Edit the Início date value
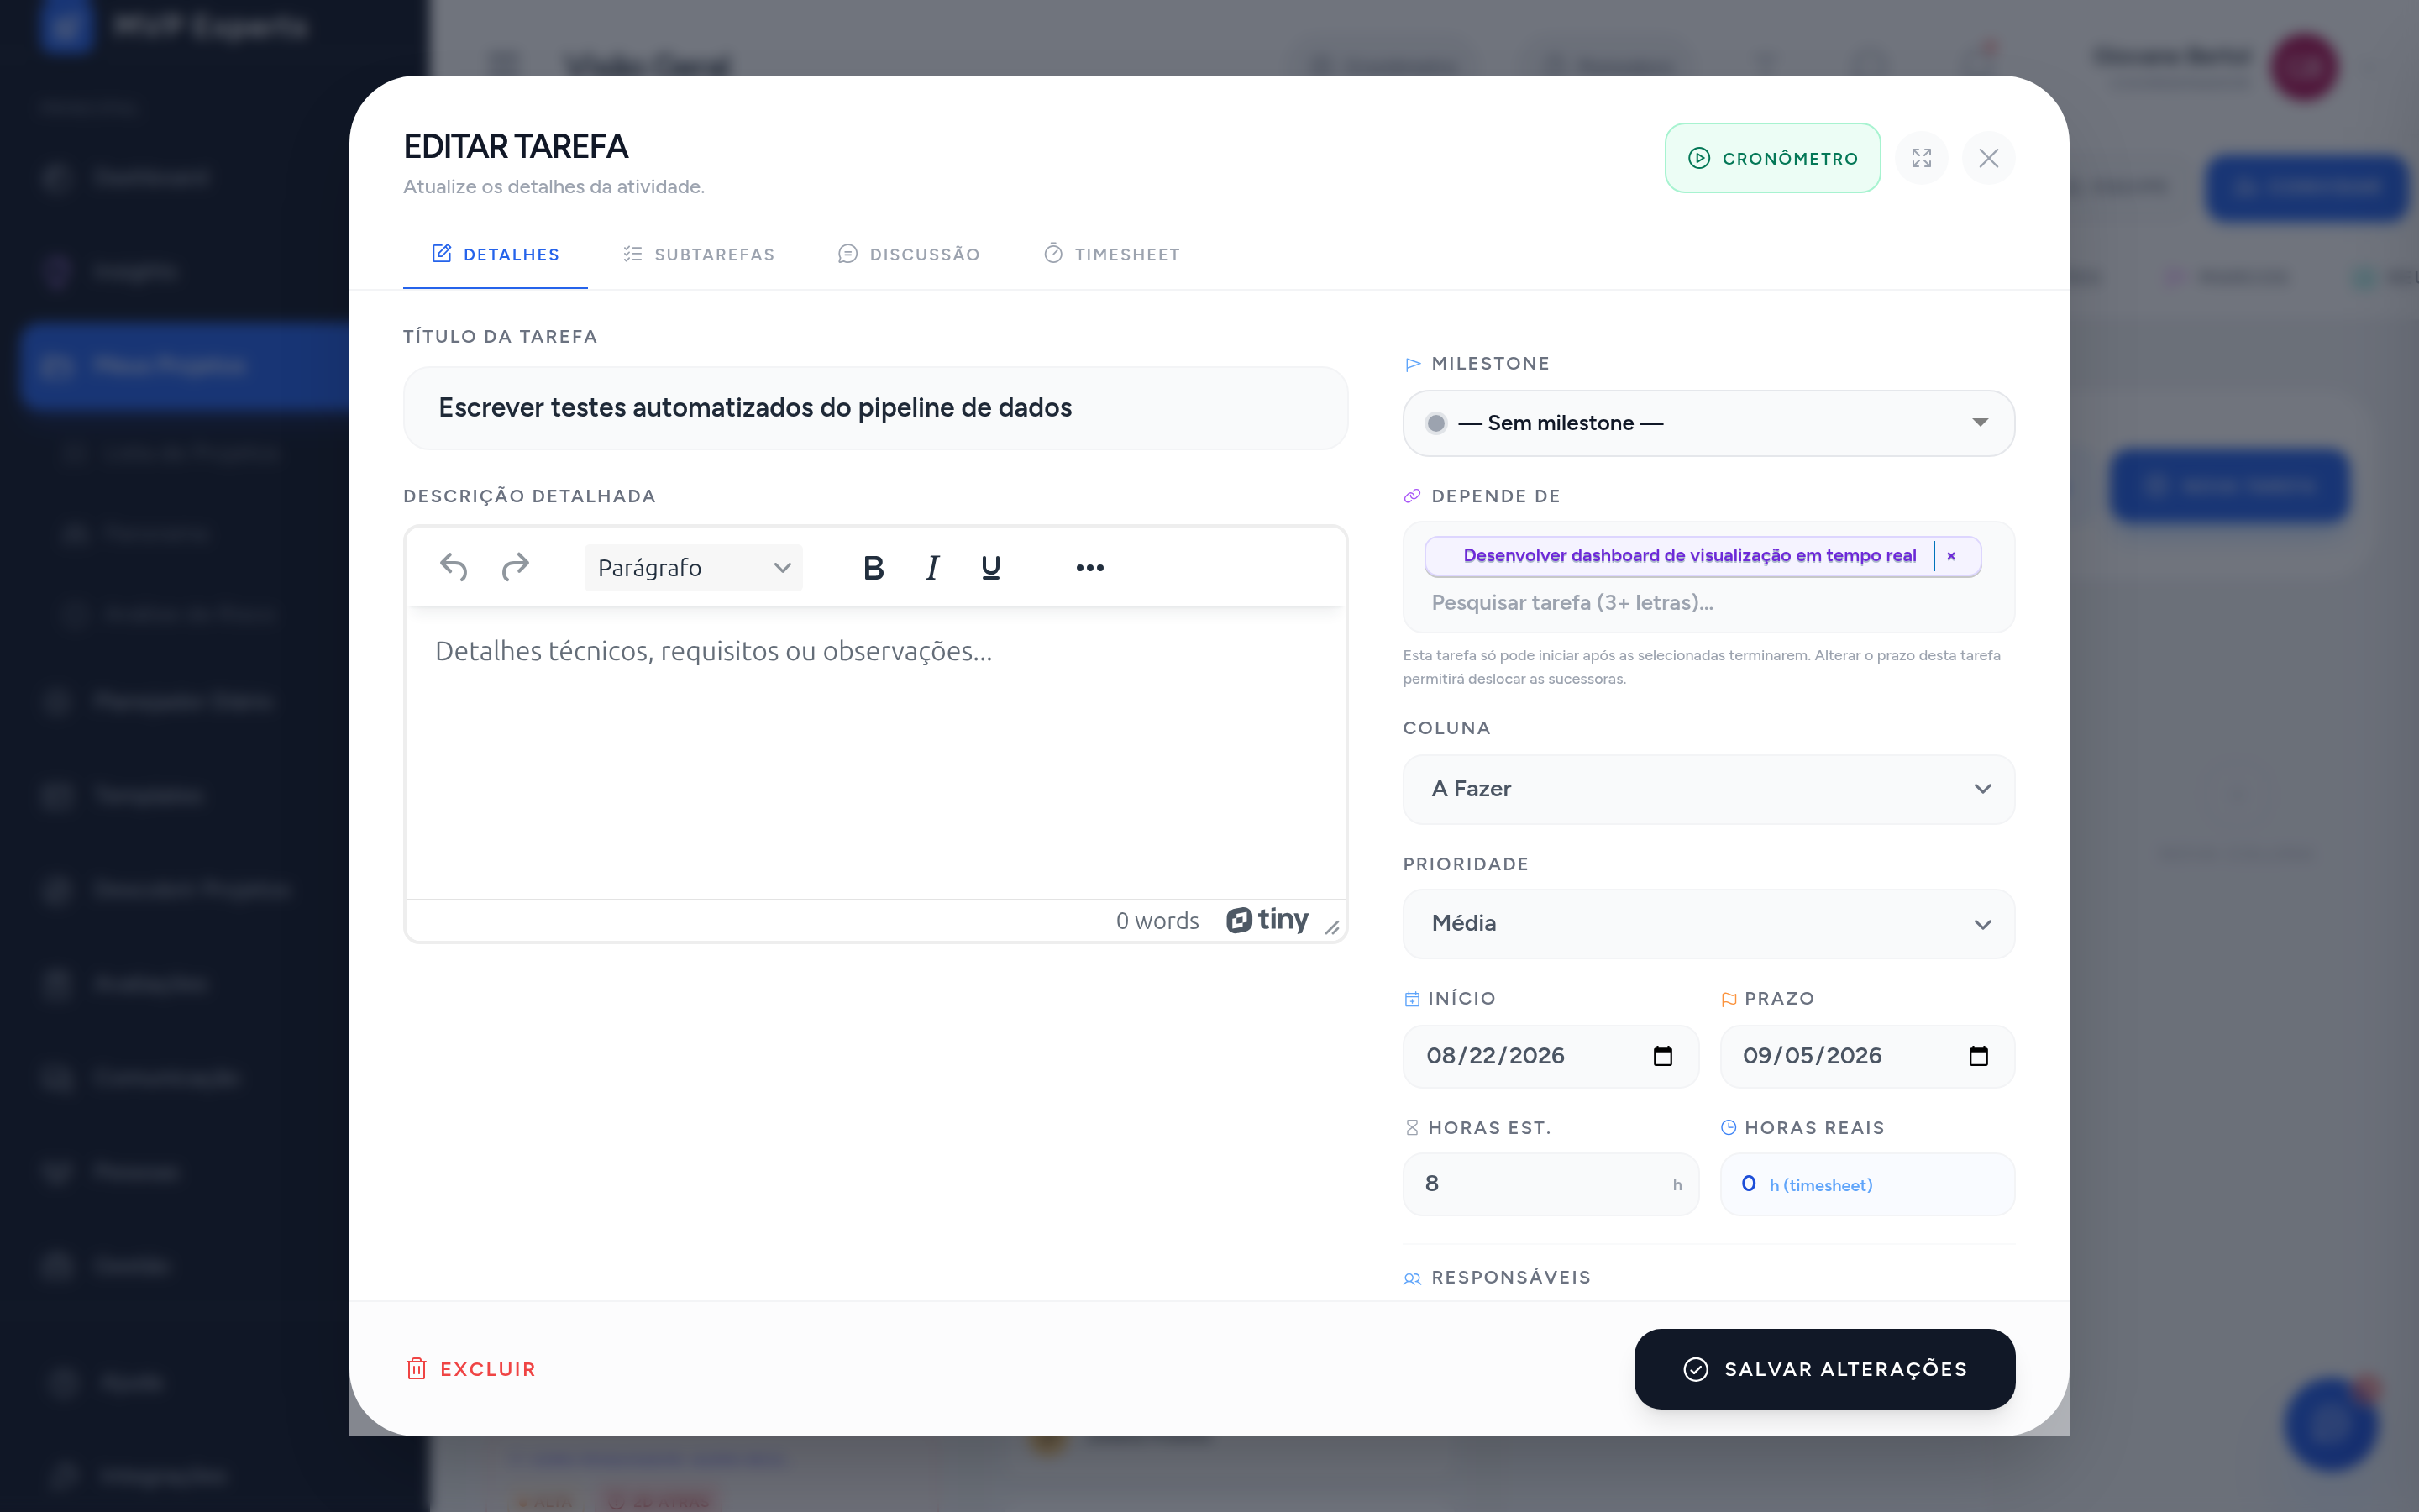The height and width of the screenshot is (1512, 2419). pyautogui.click(x=1495, y=1056)
